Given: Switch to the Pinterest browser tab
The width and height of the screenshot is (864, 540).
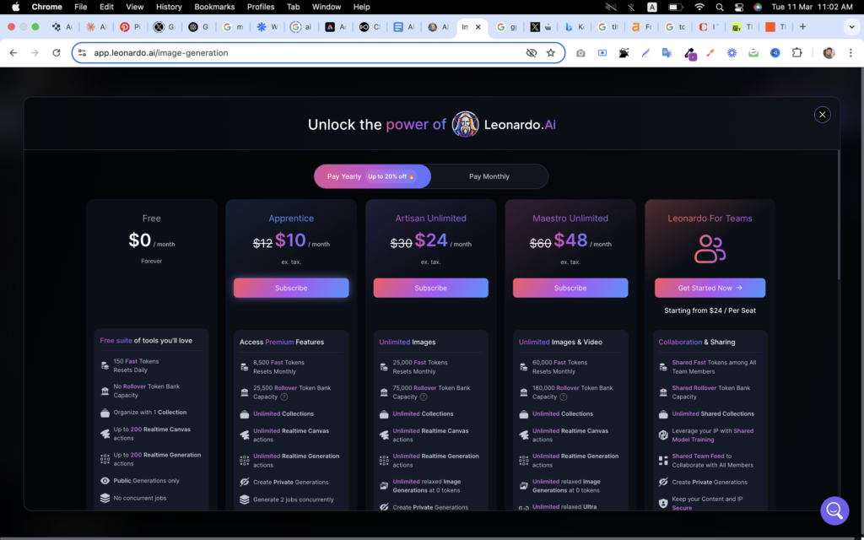Looking at the screenshot, I should (x=131, y=27).
